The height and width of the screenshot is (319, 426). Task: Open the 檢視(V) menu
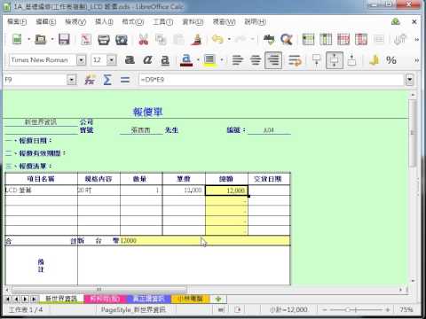tap(75, 22)
